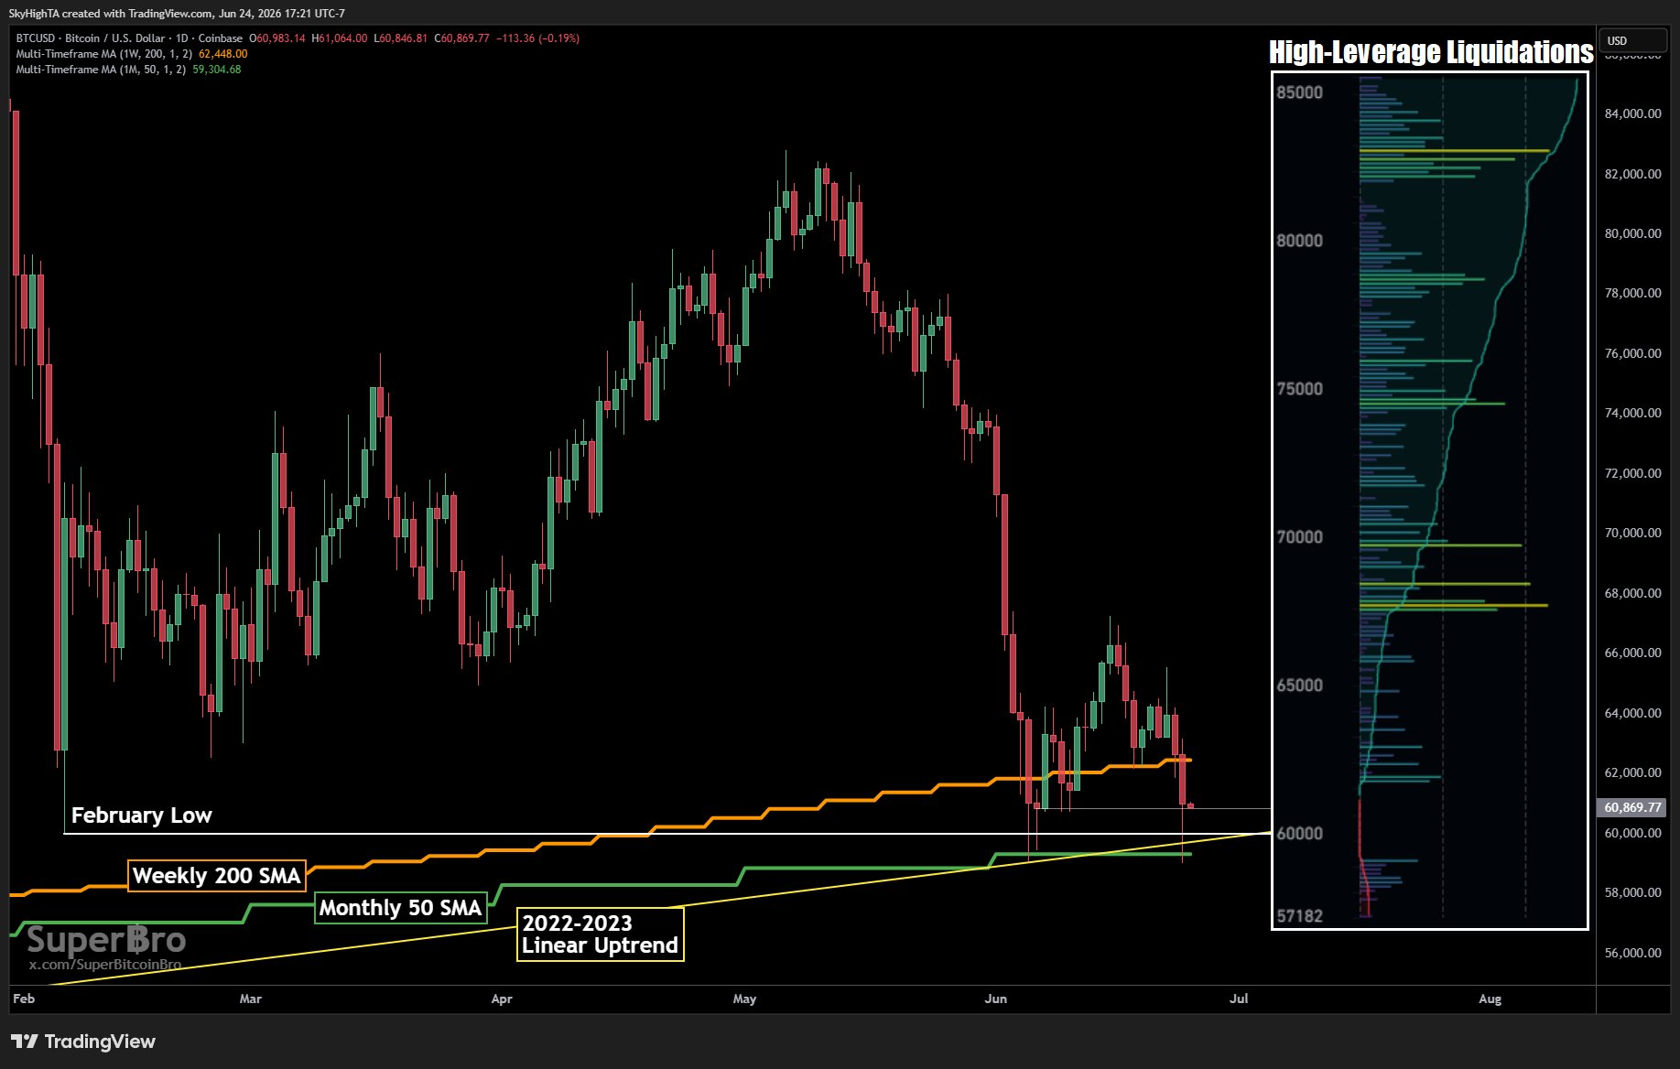Click the 62,000.00 price axis label
This screenshot has height=1069, width=1680.
[1632, 772]
